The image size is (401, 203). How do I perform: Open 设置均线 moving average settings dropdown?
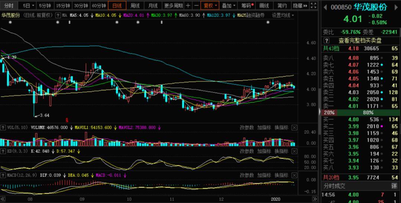283,15
